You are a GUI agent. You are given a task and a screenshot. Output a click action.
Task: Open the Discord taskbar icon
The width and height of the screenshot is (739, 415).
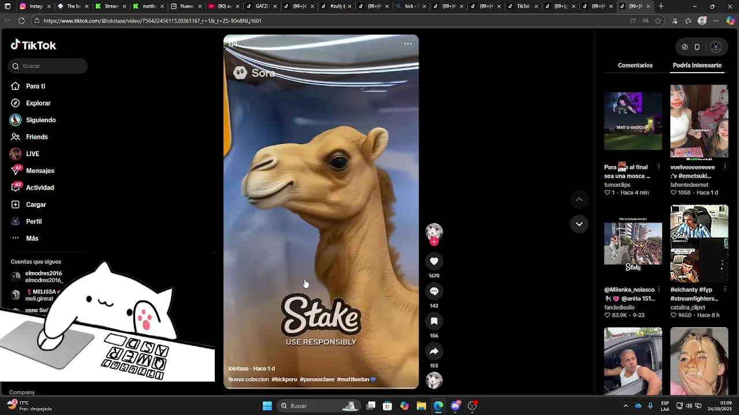(x=456, y=406)
